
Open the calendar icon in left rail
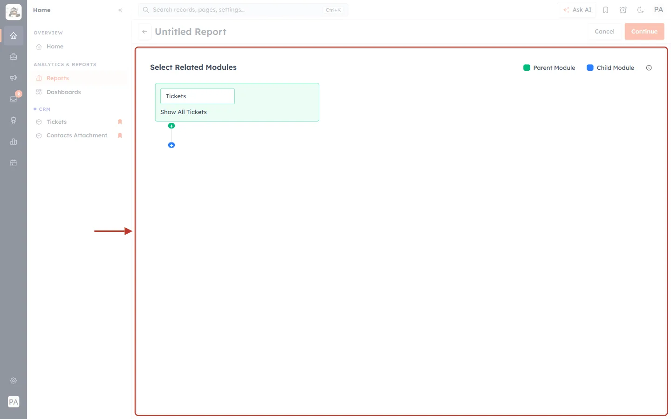coord(14,163)
